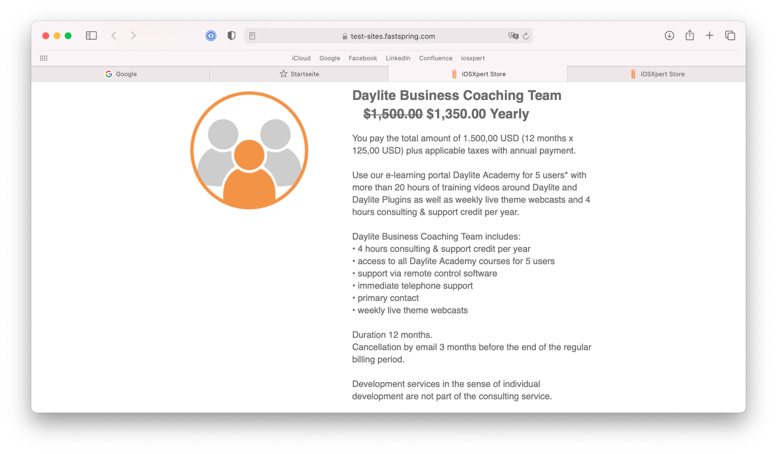This screenshot has height=454, width=777.
Task: Click the "$1,350.00 Yearly" price
Action: coord(478,114)
